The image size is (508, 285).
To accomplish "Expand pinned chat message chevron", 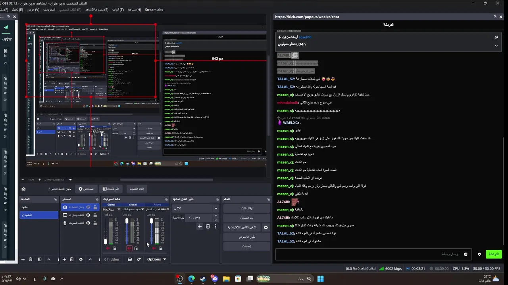I will tap(496, 46).
